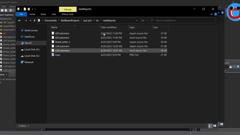Click the PNG File type cell
This screenshot has width=240, height=135.
click(134, 55)
